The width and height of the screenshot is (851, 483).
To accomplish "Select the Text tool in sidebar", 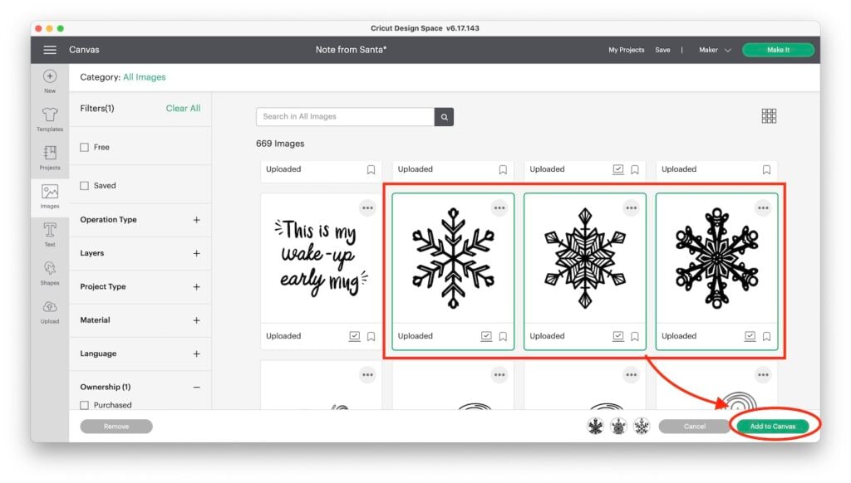I will click(x=50, y=235).
